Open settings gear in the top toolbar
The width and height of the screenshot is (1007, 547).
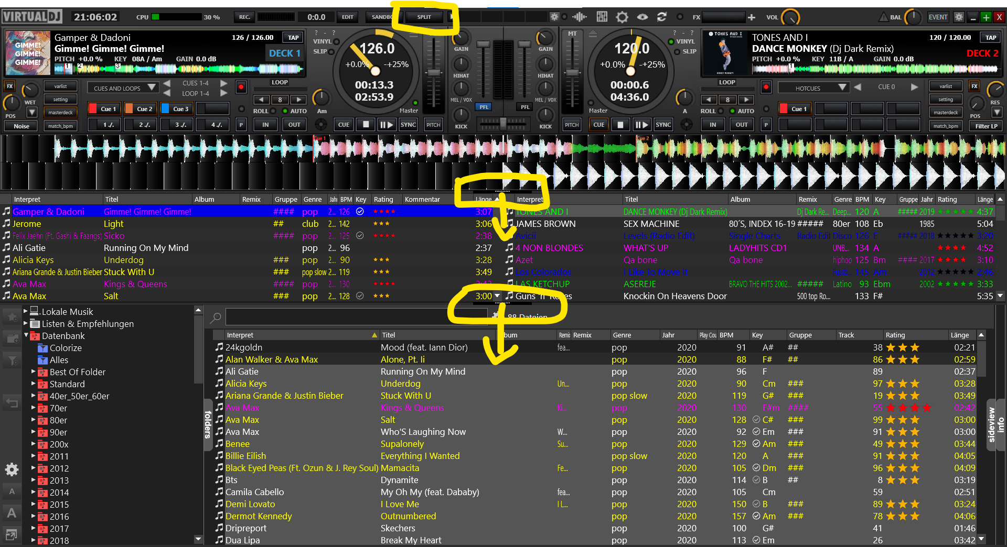coord(622,17)
